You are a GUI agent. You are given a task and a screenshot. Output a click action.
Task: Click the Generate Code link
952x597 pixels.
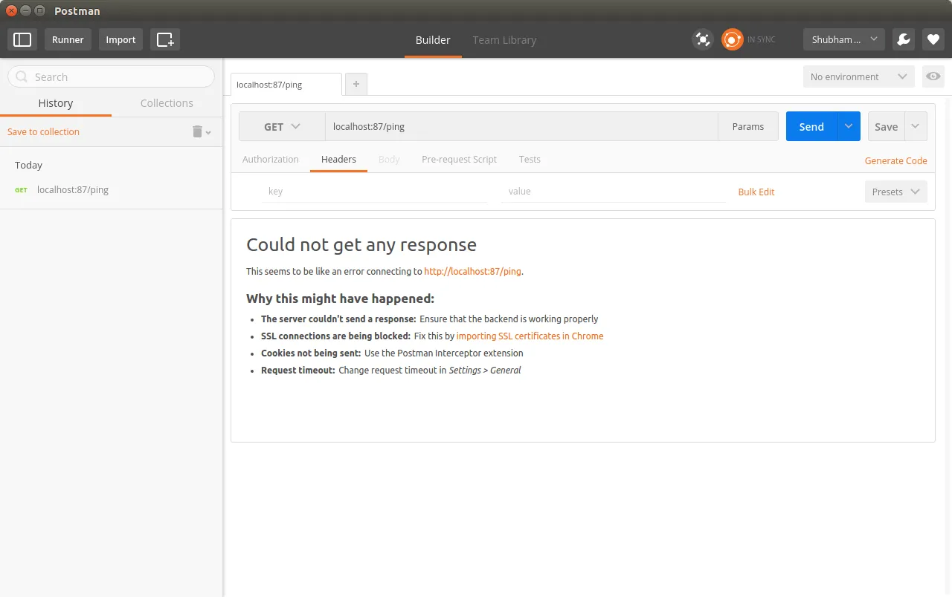coord(895,160)
